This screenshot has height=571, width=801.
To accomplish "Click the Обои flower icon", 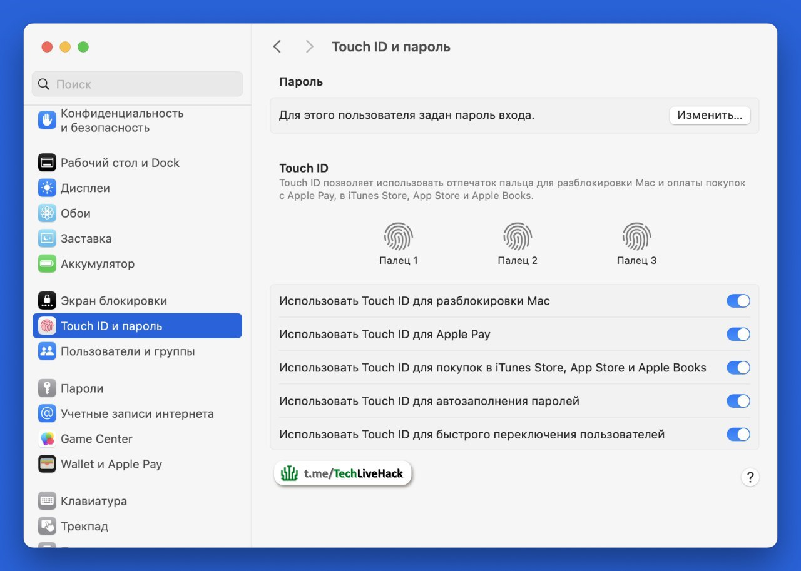I will point(47,213).
